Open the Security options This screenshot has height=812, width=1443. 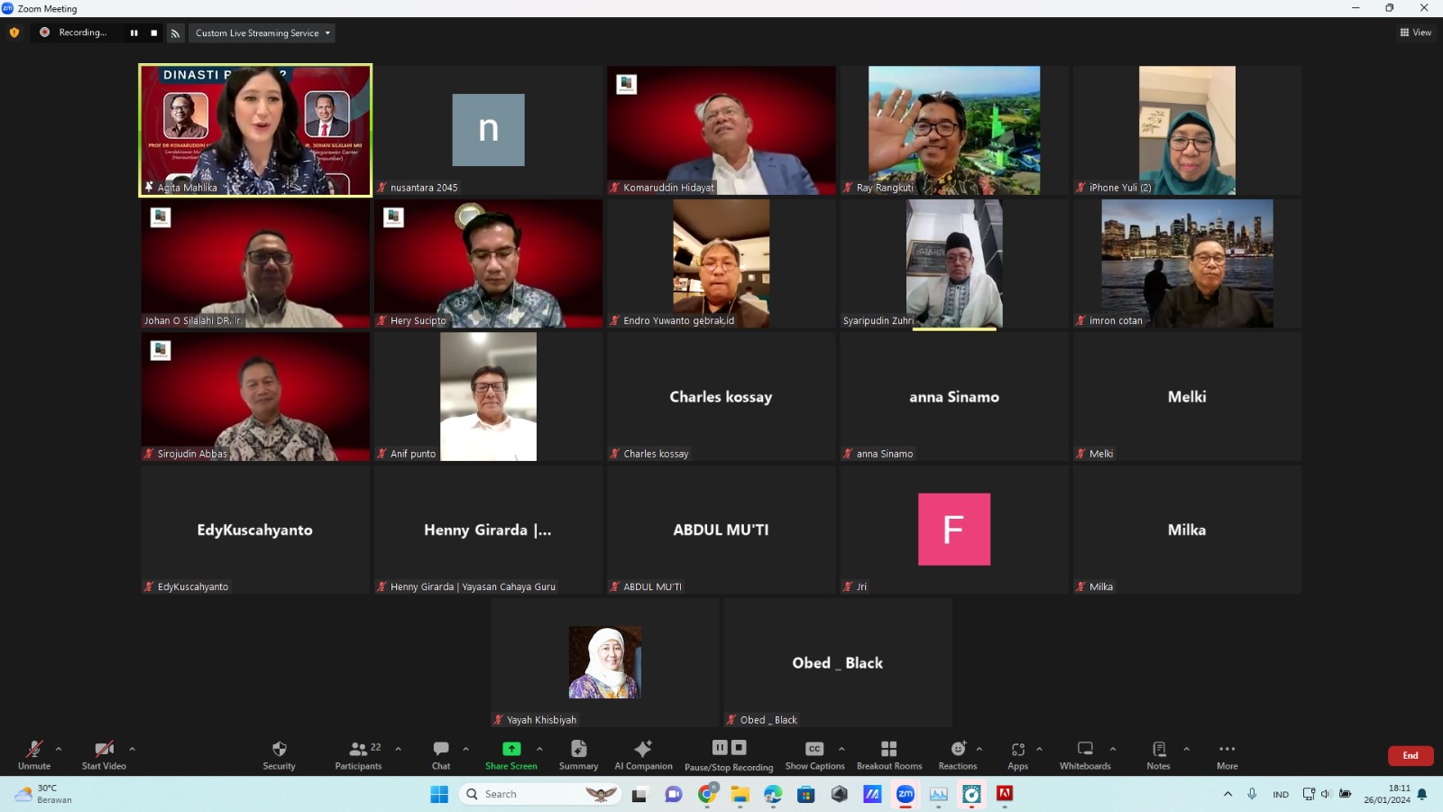(278, 754)
